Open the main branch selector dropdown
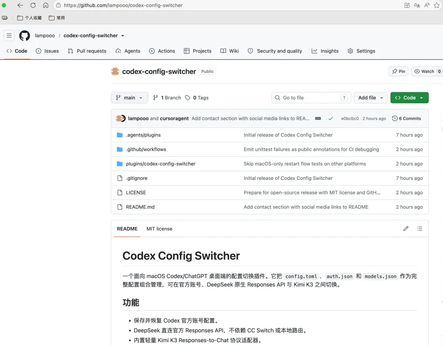 click(129, 98)
